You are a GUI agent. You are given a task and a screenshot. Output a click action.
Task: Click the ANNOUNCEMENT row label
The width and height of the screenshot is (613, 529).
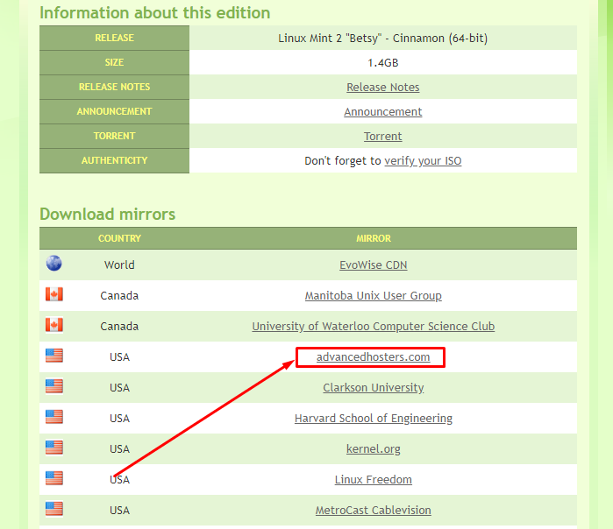point(114,111)
